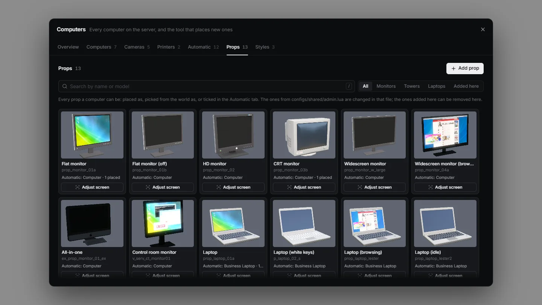Select the HD monitor preview image
The height and width of the screenshot is (305, 542).
[x=233, y=135]
